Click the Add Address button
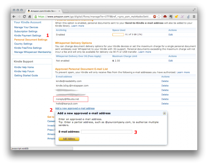The image size is (208, 165). pos(69,139)
